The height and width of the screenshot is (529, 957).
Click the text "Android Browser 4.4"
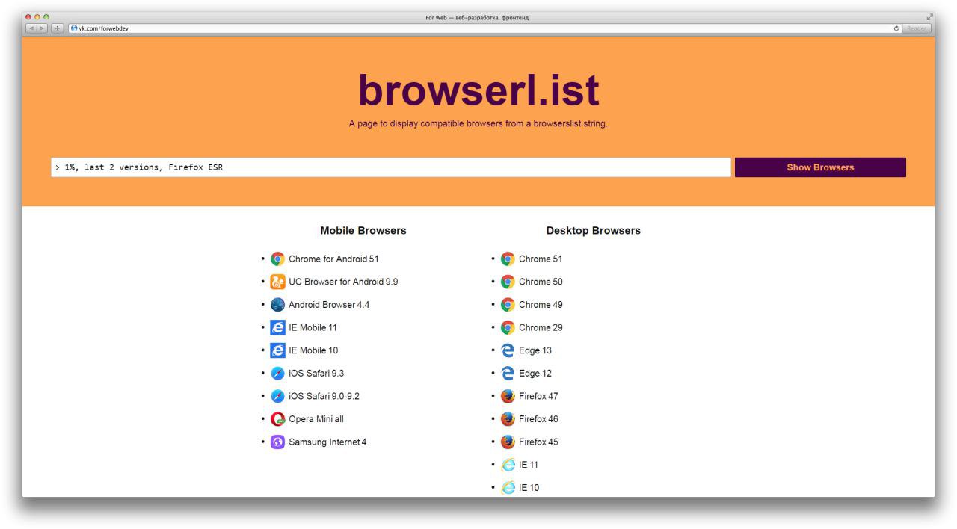tap(329, 305)
